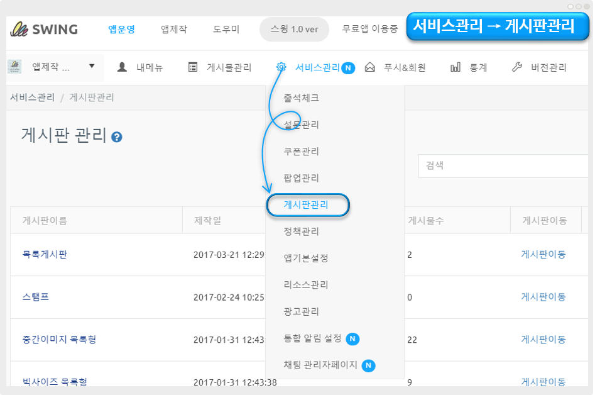Click the 게시물관리 list icon
The image size is (595, 395).
pyautogui.click(x=193, y=67)
